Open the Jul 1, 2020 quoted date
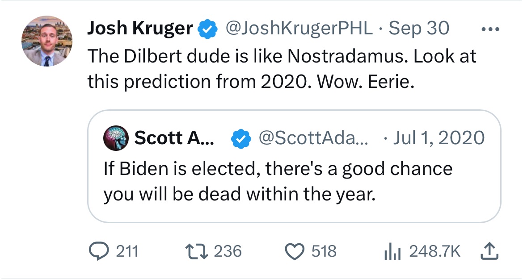 (x=438, y=138)
